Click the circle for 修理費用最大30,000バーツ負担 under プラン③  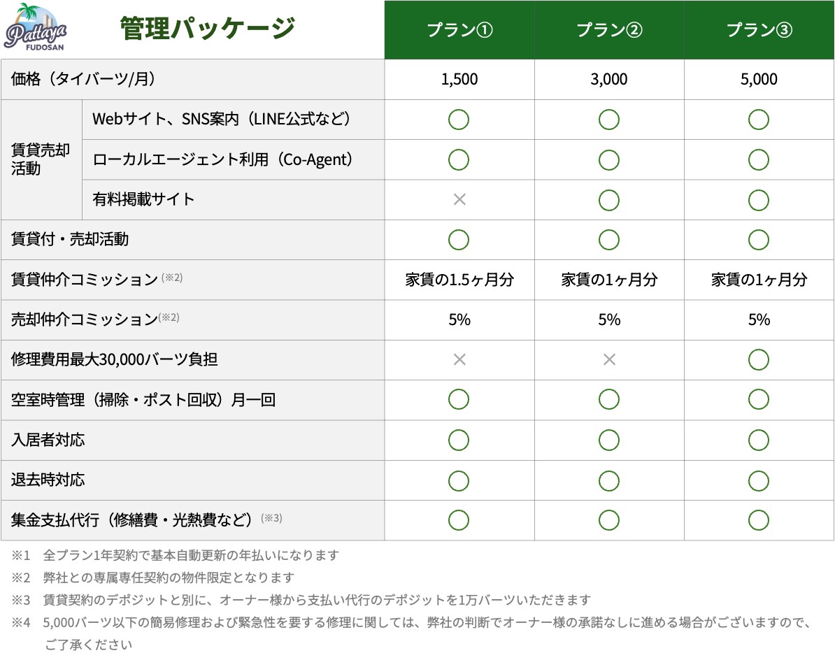(758, 360)
